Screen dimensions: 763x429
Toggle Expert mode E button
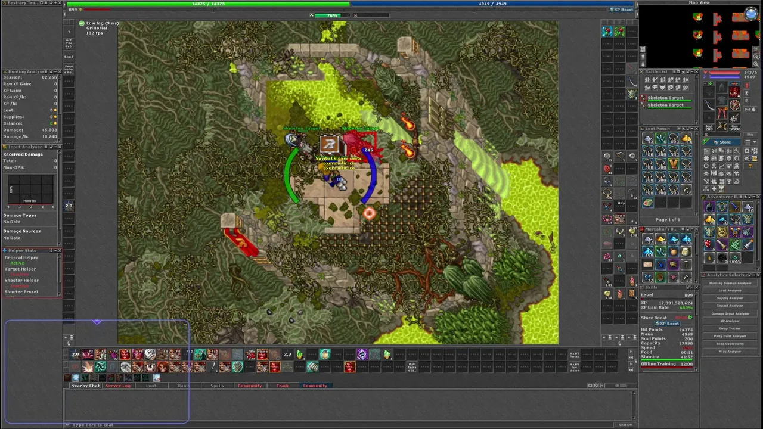(x=747, y=101)
